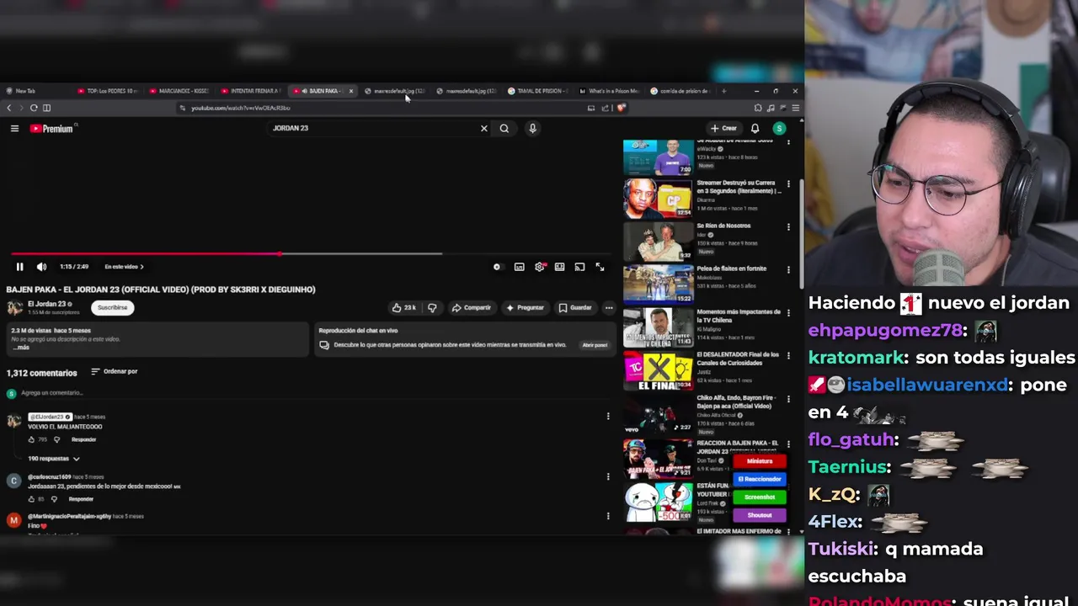The image size is (1078, 606).
Task: Open 'Pelea de flaites en fortnite' thumbnail
Action: pyautogui.click(x=658, y=285)
